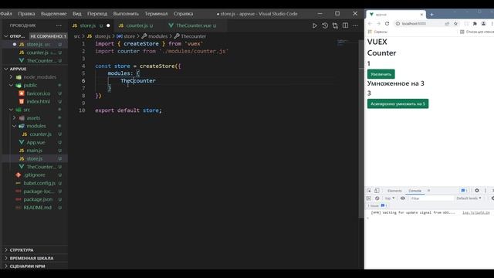
Task: Open Explorer panel more actions ellipsis
Action: 59,25
